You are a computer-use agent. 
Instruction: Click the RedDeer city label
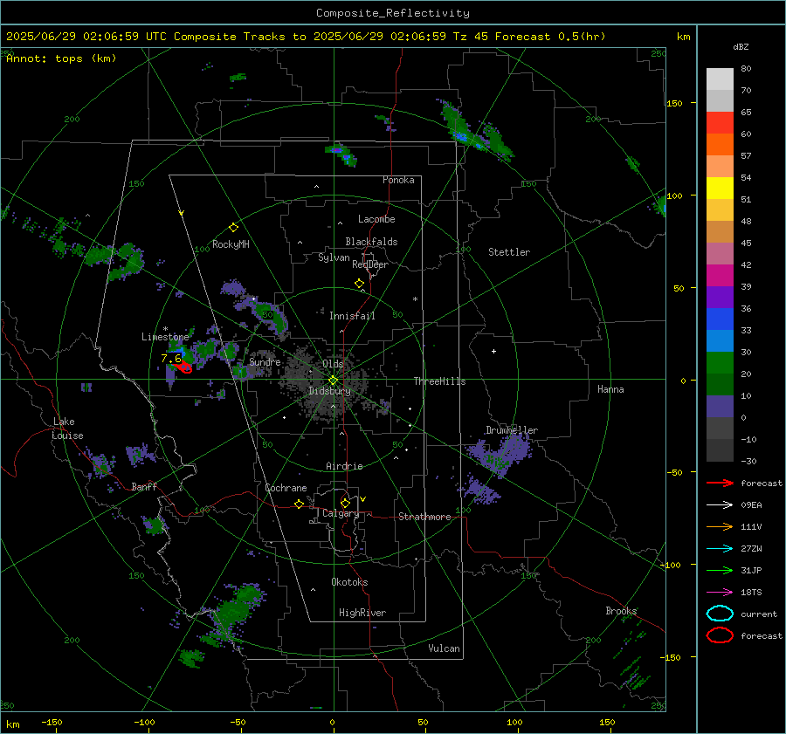coord(370,264)
